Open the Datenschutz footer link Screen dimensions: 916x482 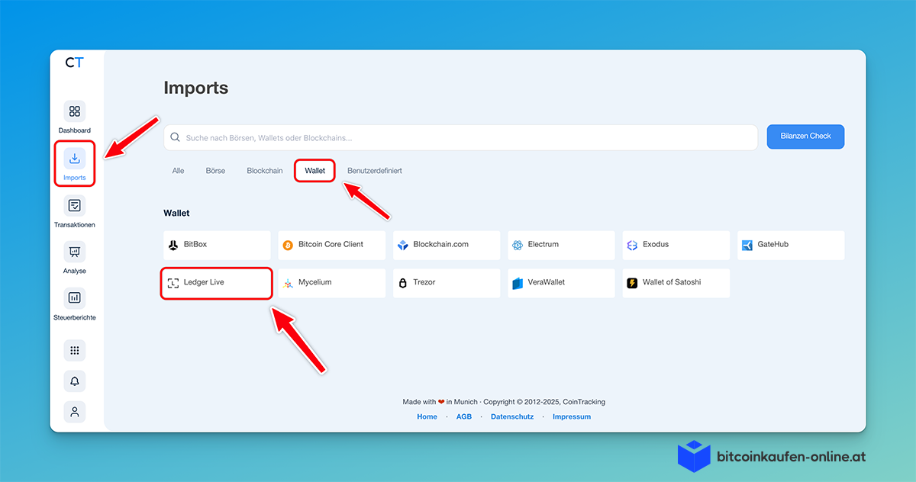point(512,416)
